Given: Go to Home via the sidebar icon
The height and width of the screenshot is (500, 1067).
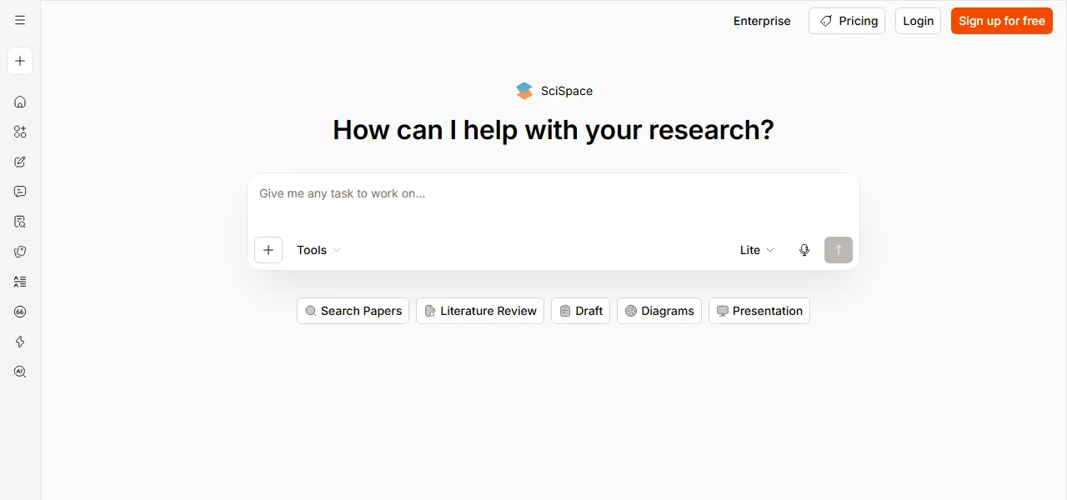Looking at the screenshot, I should (20, 102).
